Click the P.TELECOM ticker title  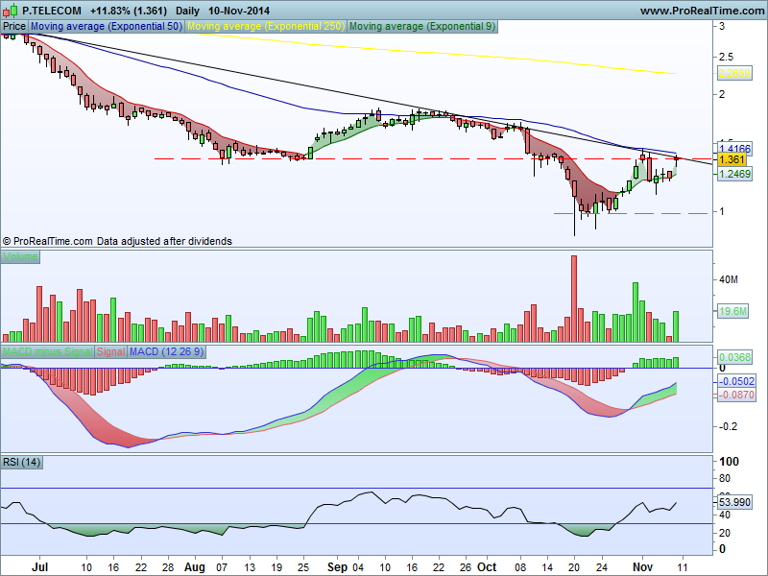pos(52,11)
